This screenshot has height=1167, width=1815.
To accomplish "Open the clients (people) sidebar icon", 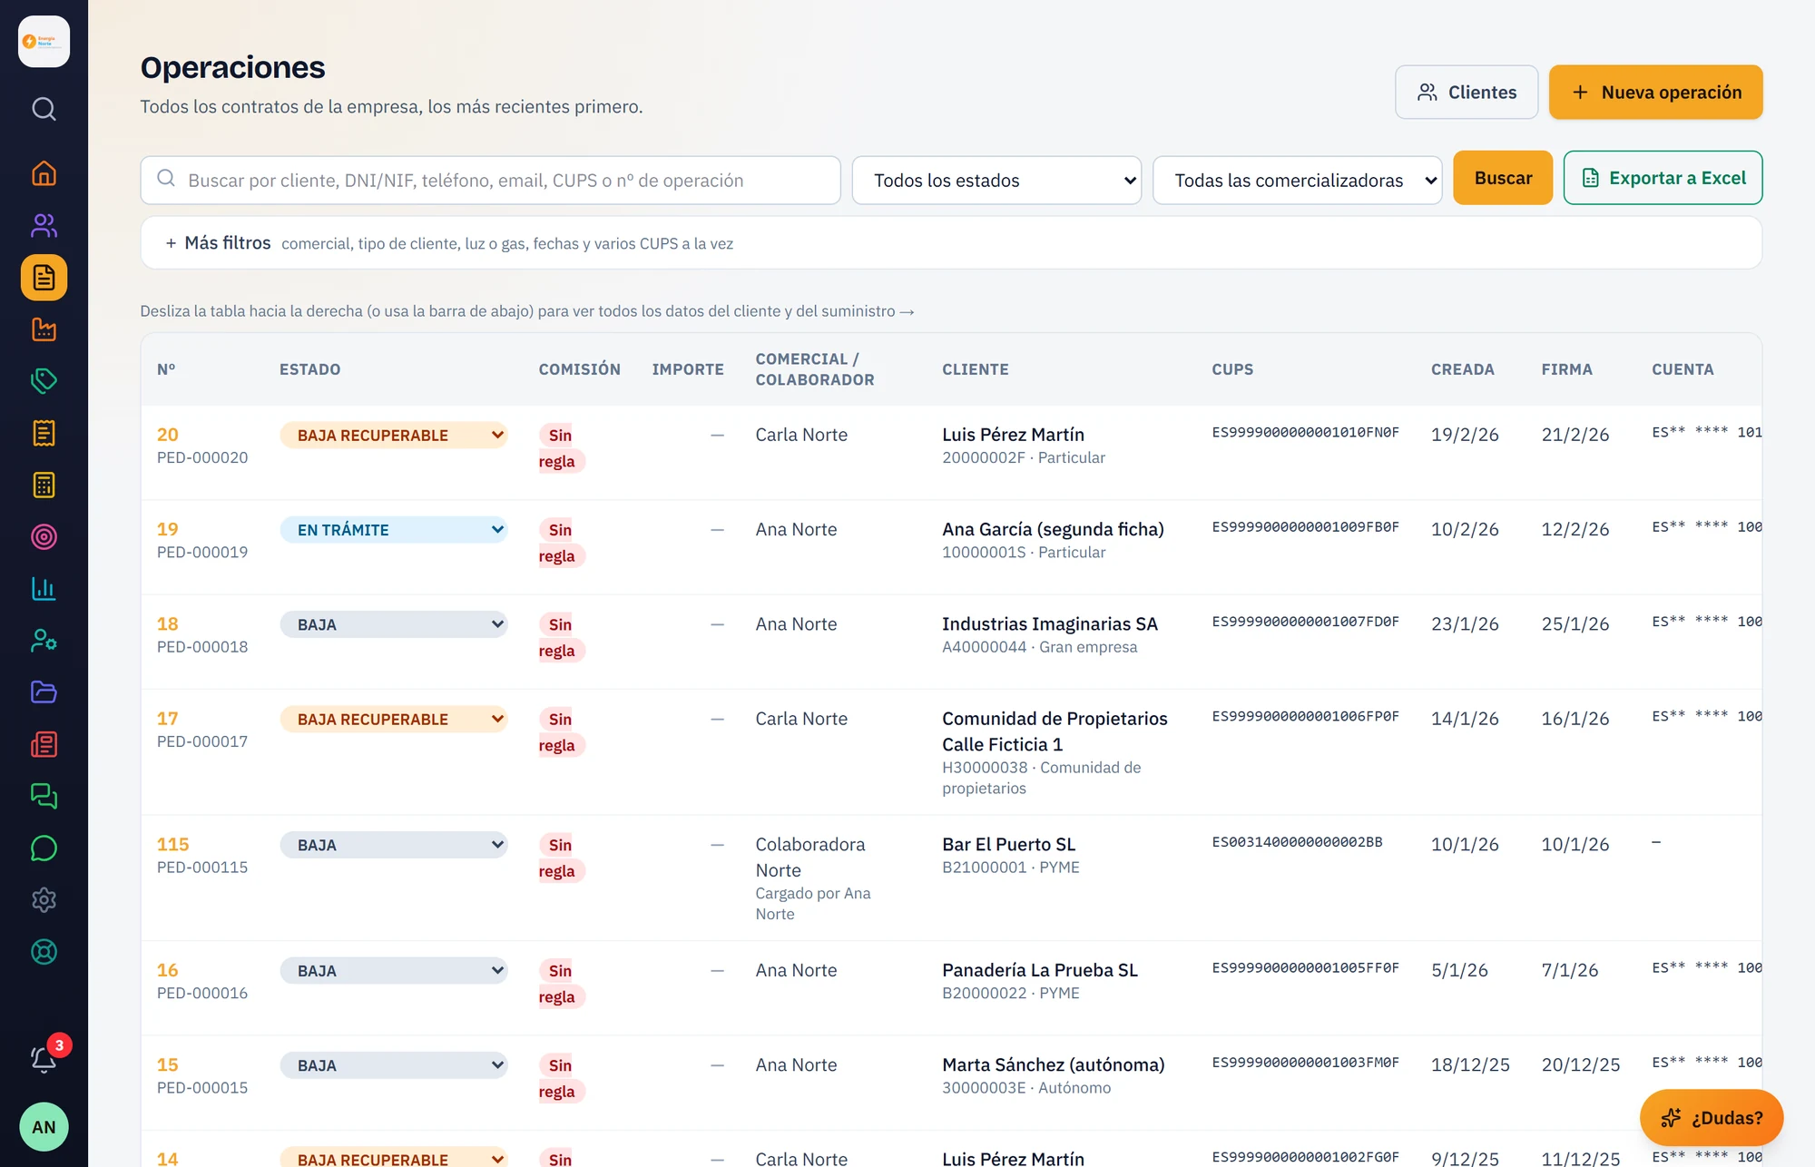I will pos(44,225).
